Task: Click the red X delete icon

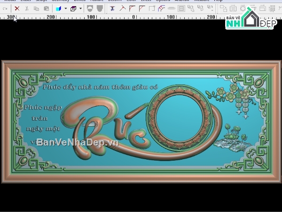Action: click(17, 8)
